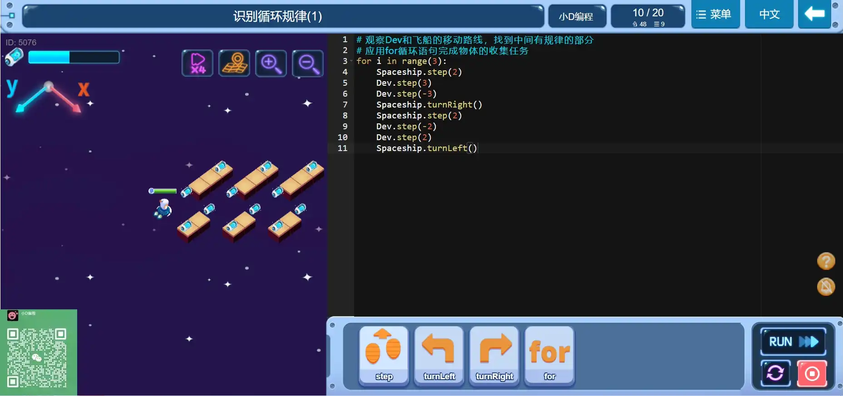Toggle the x4 speed playback icon
This screenshot has width=843, height=396.
197,63
